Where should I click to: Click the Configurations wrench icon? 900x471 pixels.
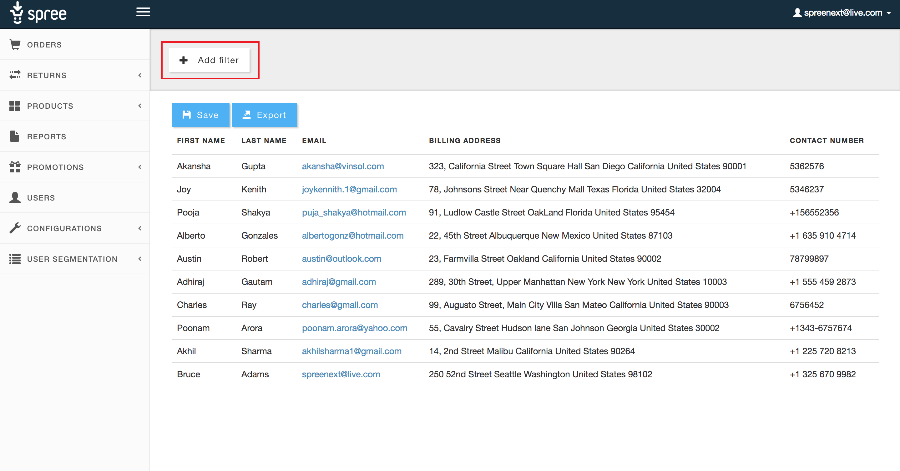coord(15,228)
